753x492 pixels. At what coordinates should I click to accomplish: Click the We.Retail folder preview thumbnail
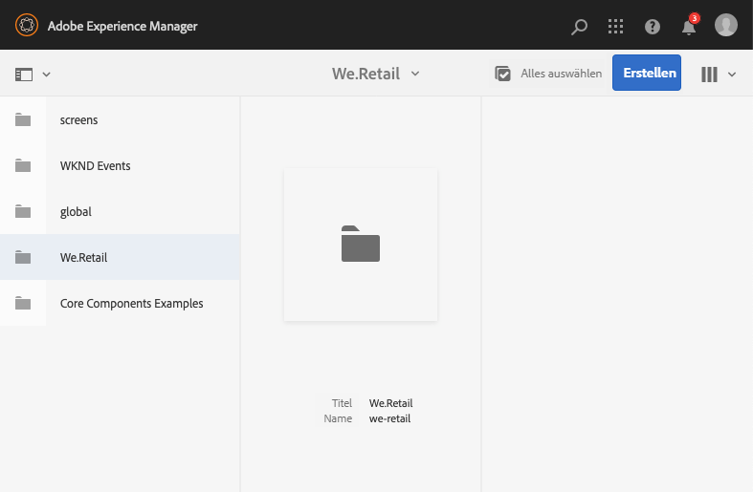(x=361, y=245)
